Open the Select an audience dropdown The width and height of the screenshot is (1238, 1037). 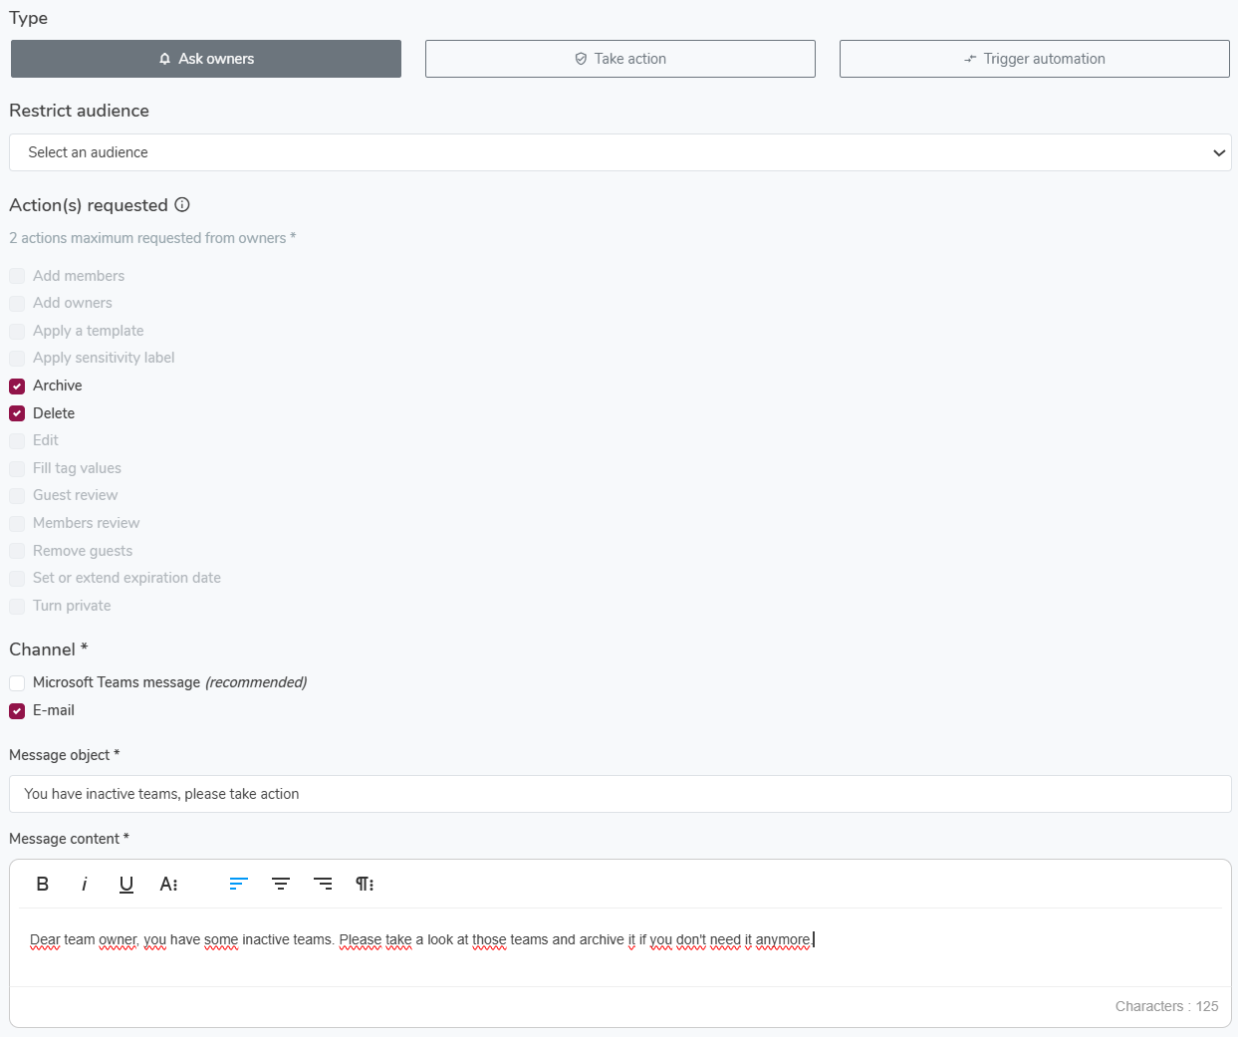(x=620, y=152)
